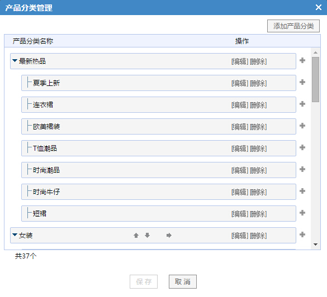
Task: Delete the 时尚牛仔 category
Action: click(x=258, y=192)
